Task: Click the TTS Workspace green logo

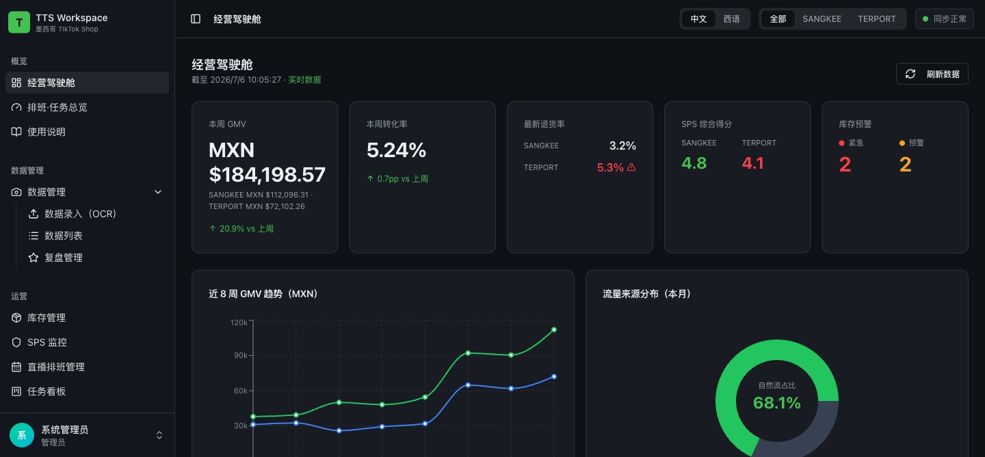Action: (19, 22)
